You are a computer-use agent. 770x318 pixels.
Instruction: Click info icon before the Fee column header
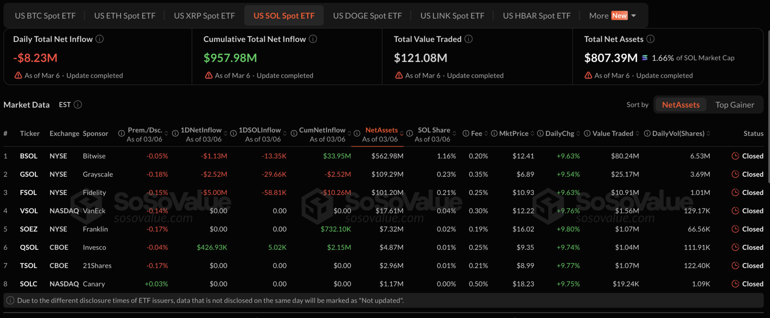click(x=466, y=133)
